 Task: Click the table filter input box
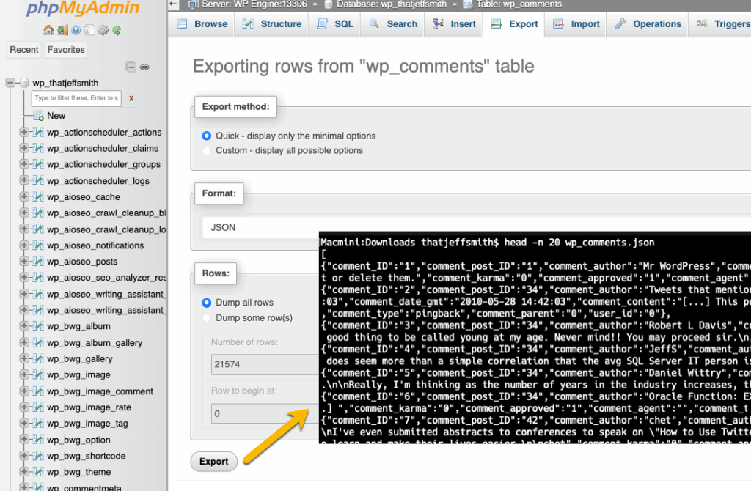tap(76, 98)
